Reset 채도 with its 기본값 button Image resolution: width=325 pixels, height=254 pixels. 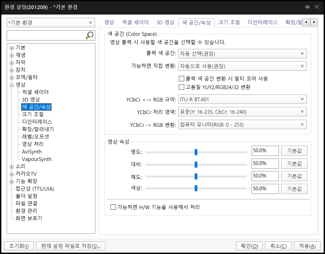click(294, 176)
